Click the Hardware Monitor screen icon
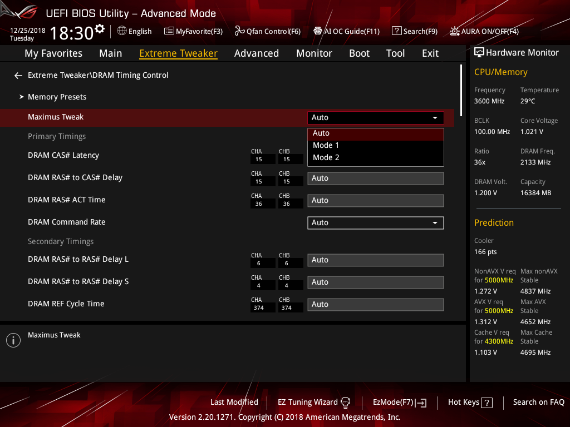This screenshot has width=570, height=427. tap(479, 52)
